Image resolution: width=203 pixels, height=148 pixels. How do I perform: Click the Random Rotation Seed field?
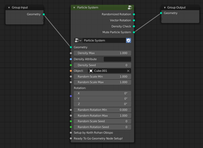tap(102, 127)
